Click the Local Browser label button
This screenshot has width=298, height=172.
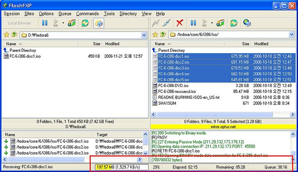tap(19, 23)
